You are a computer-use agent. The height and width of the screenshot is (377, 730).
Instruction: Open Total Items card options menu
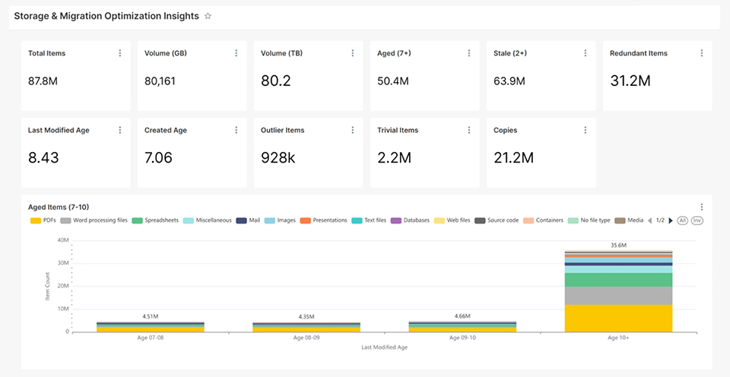(x=119, y=53)
